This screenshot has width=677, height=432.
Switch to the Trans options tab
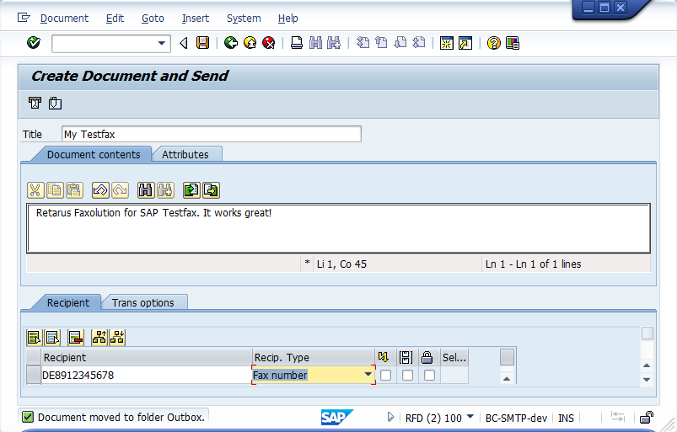click(x=143, y=302)
